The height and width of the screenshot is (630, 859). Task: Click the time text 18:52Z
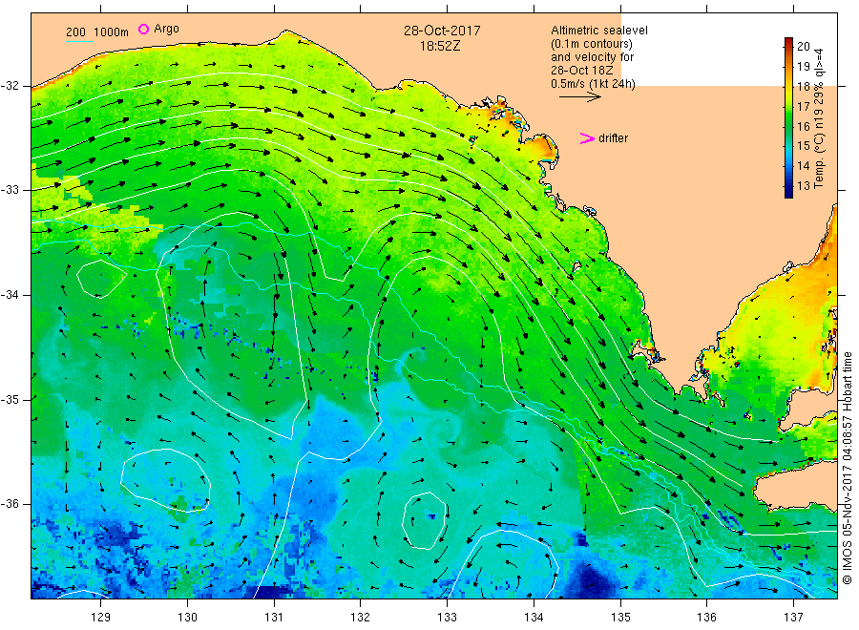pos(440,47)
